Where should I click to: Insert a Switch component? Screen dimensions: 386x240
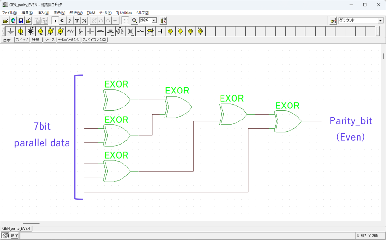[x=140, y=31]
